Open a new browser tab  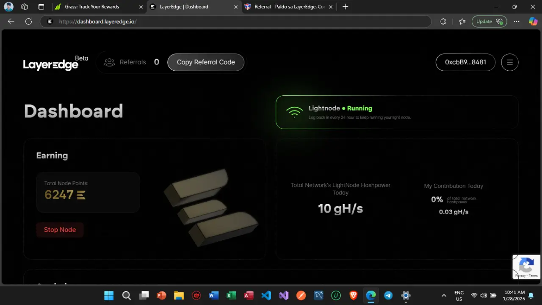[346, 7]
